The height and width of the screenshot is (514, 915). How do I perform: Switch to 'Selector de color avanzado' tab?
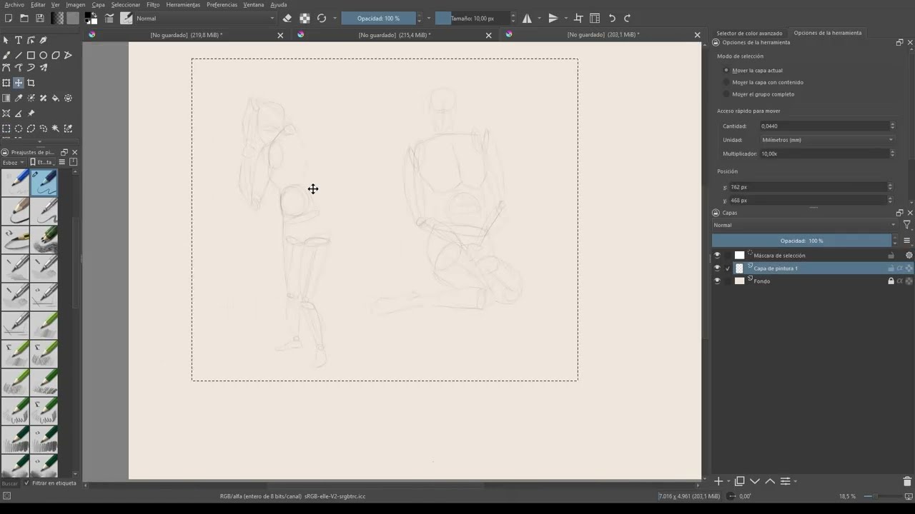749,33
